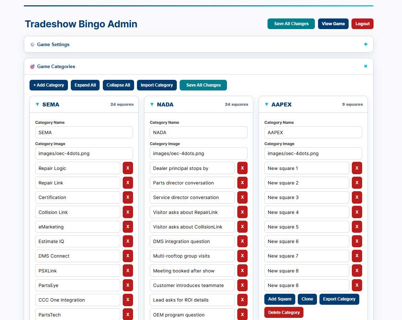
Task: Collapse the AAPEX category triangle
Action: click(x=266, y=104)
